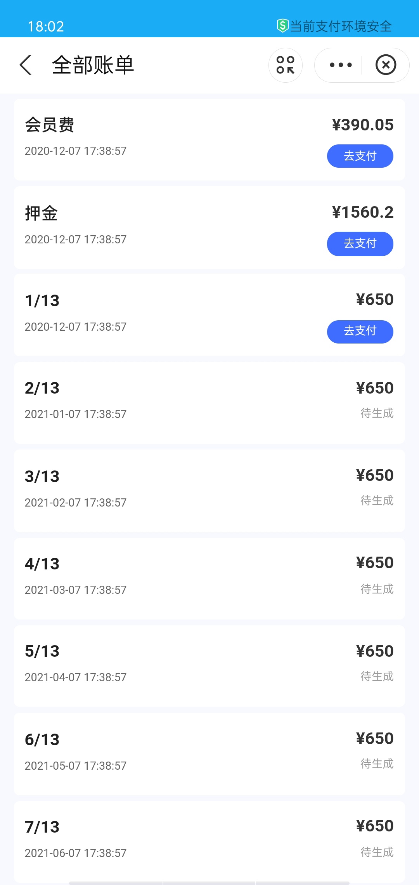Tap the back arrow icon
The width and height of the screenshot is (419, 885).
point(26,65)
